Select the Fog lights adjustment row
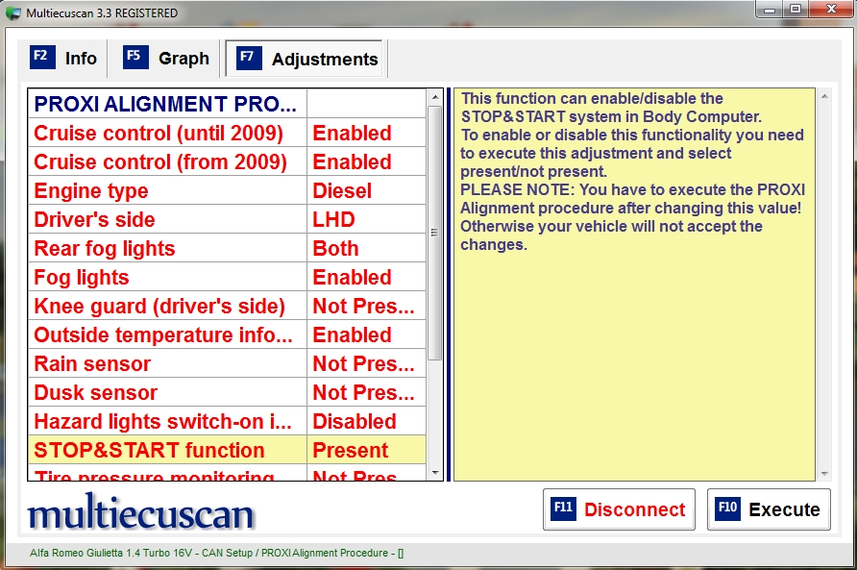 [x=227, y=277]
